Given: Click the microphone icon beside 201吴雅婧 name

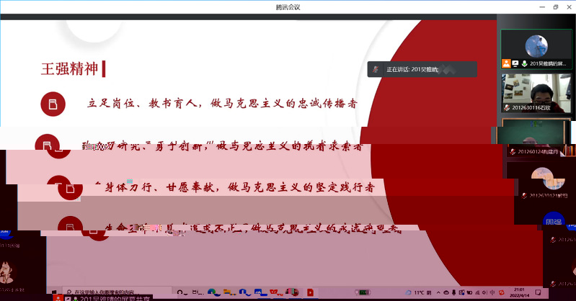Looking at the screenshot, I should pos(524,63).
